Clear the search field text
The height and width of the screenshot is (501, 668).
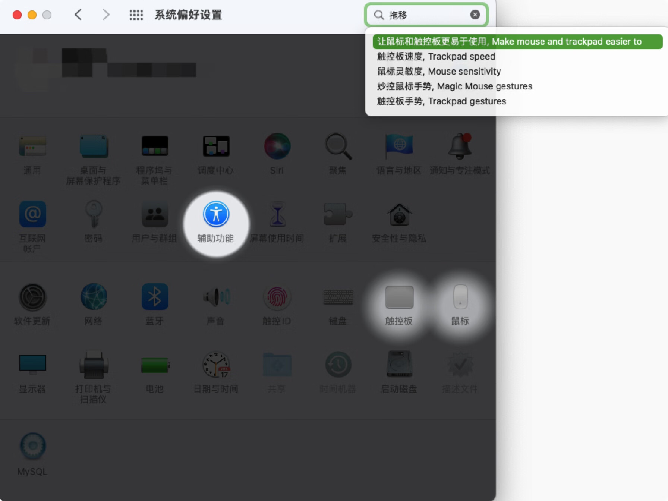[x=475, y=15]
